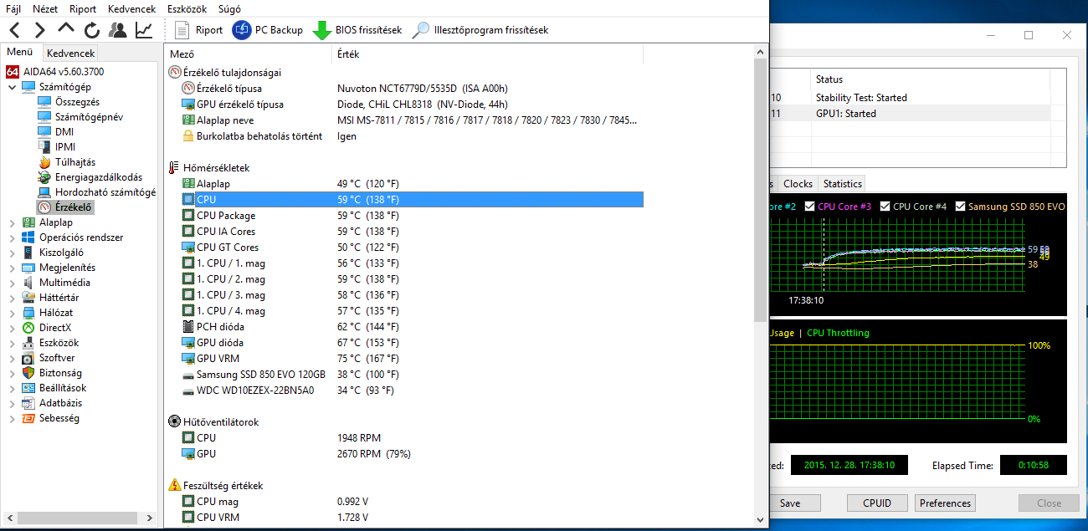
Task: Expand the Eszközök tree node
Action: point(12,343)
